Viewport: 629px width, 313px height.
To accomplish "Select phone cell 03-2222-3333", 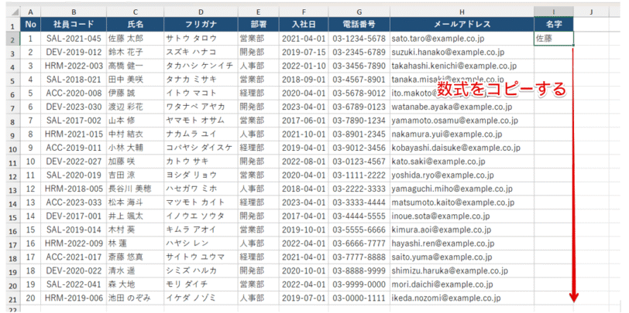I will click(x=359, y=189).
